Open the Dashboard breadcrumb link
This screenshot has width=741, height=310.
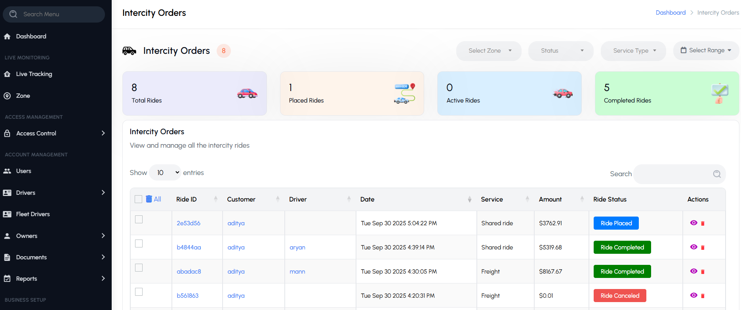point(670,13)
